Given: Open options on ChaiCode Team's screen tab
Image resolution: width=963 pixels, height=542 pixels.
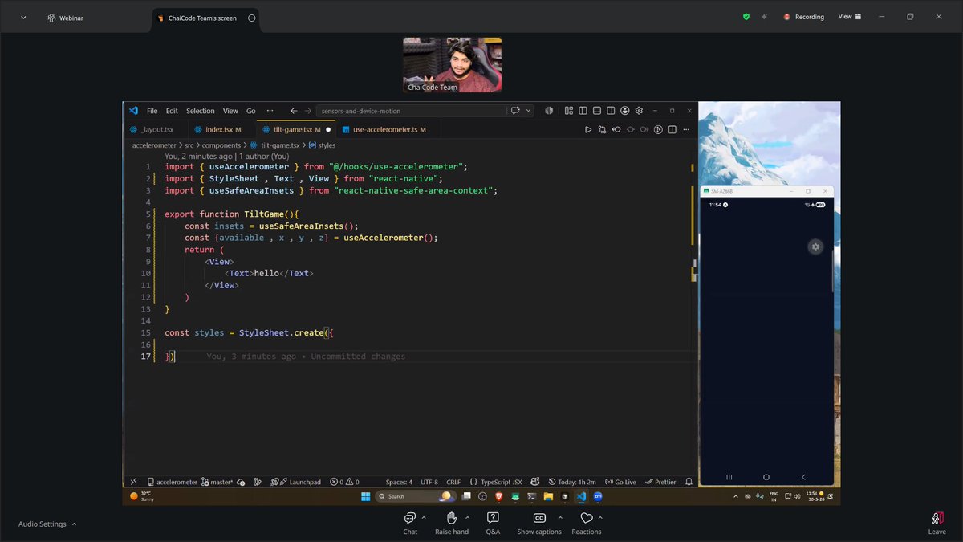Looking at the screenshot, I should (252, 18).
